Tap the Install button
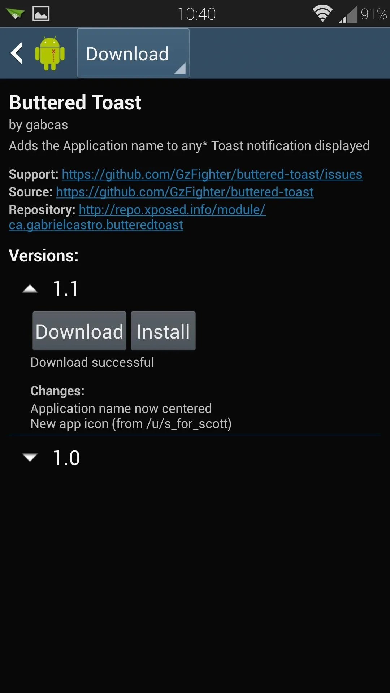The image size is (390, 693). click(x=163, y=331)
